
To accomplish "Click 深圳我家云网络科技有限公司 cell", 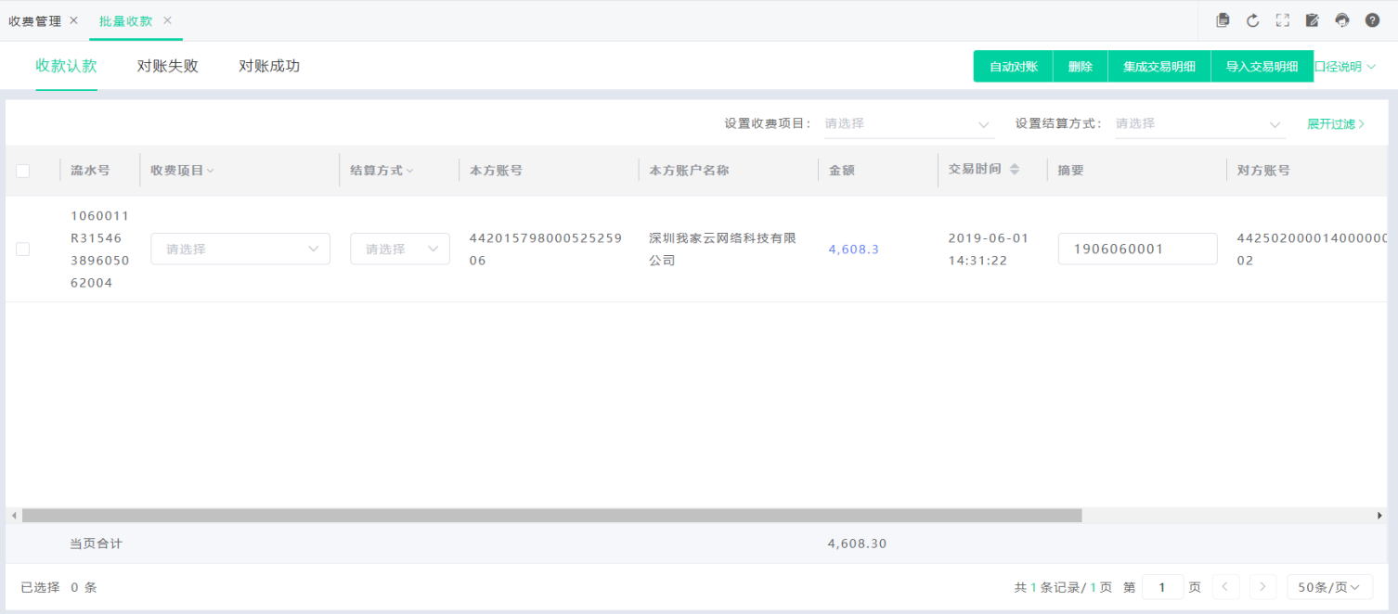I will tap(723, 249).
